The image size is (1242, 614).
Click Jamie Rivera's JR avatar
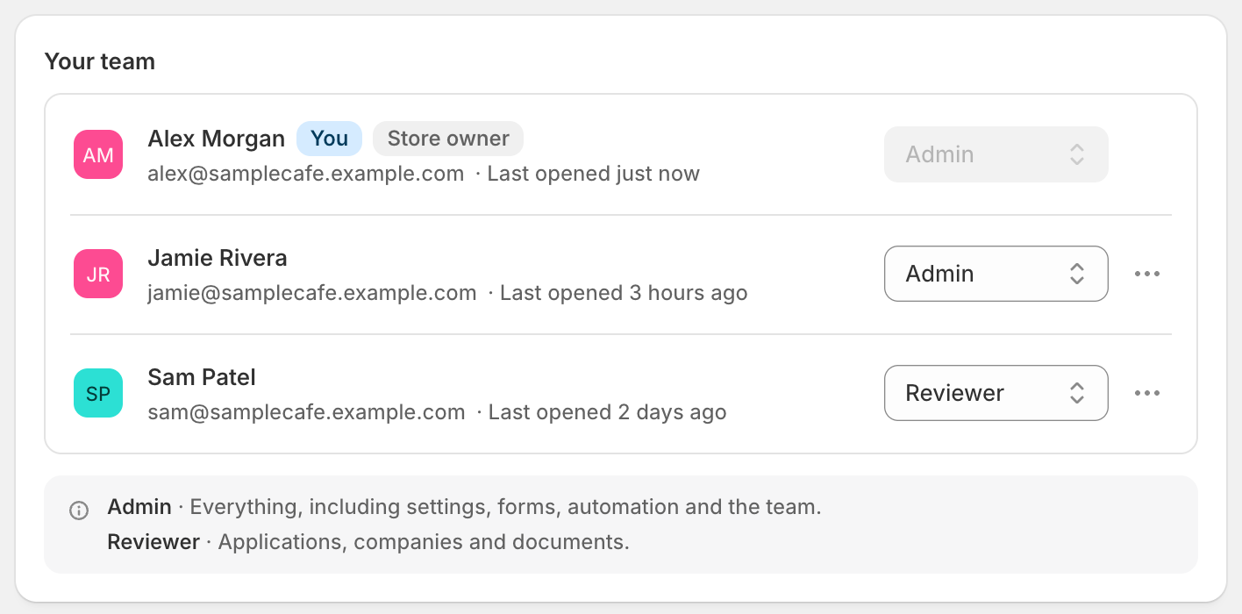98,274
